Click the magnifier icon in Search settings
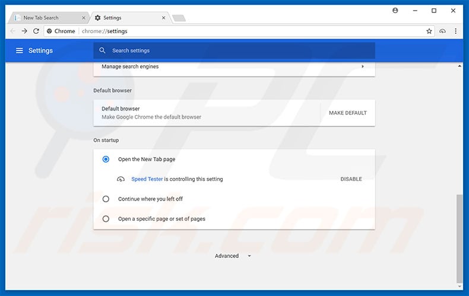Image resolution: width=469 pixels, height=296 pixels. [102, 50]
